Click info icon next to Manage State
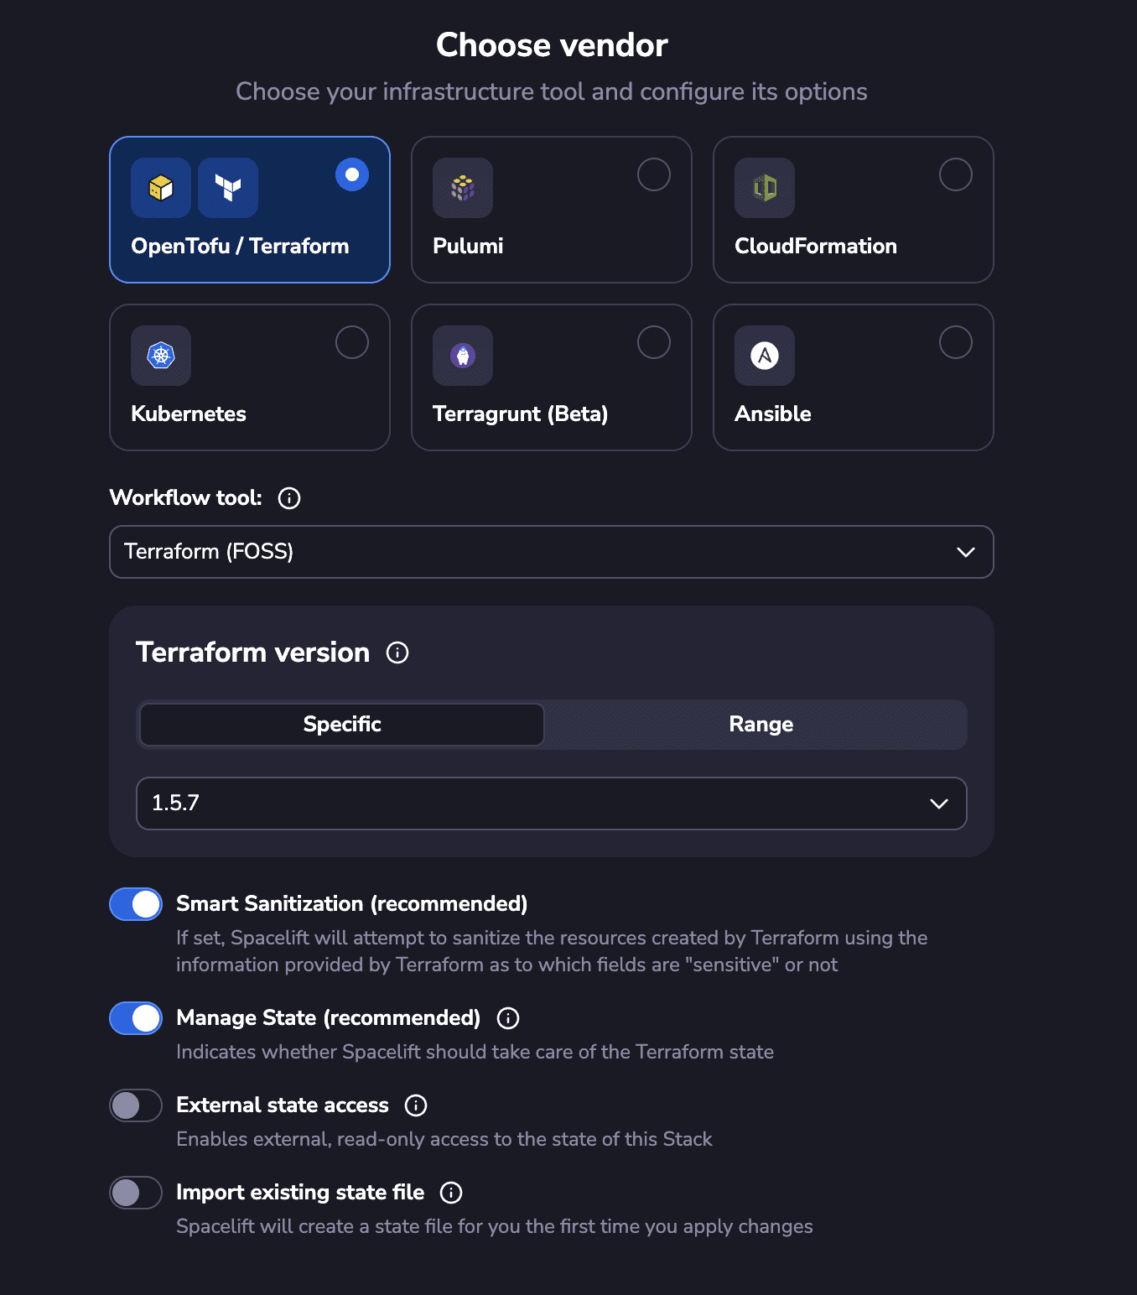 508,1018
